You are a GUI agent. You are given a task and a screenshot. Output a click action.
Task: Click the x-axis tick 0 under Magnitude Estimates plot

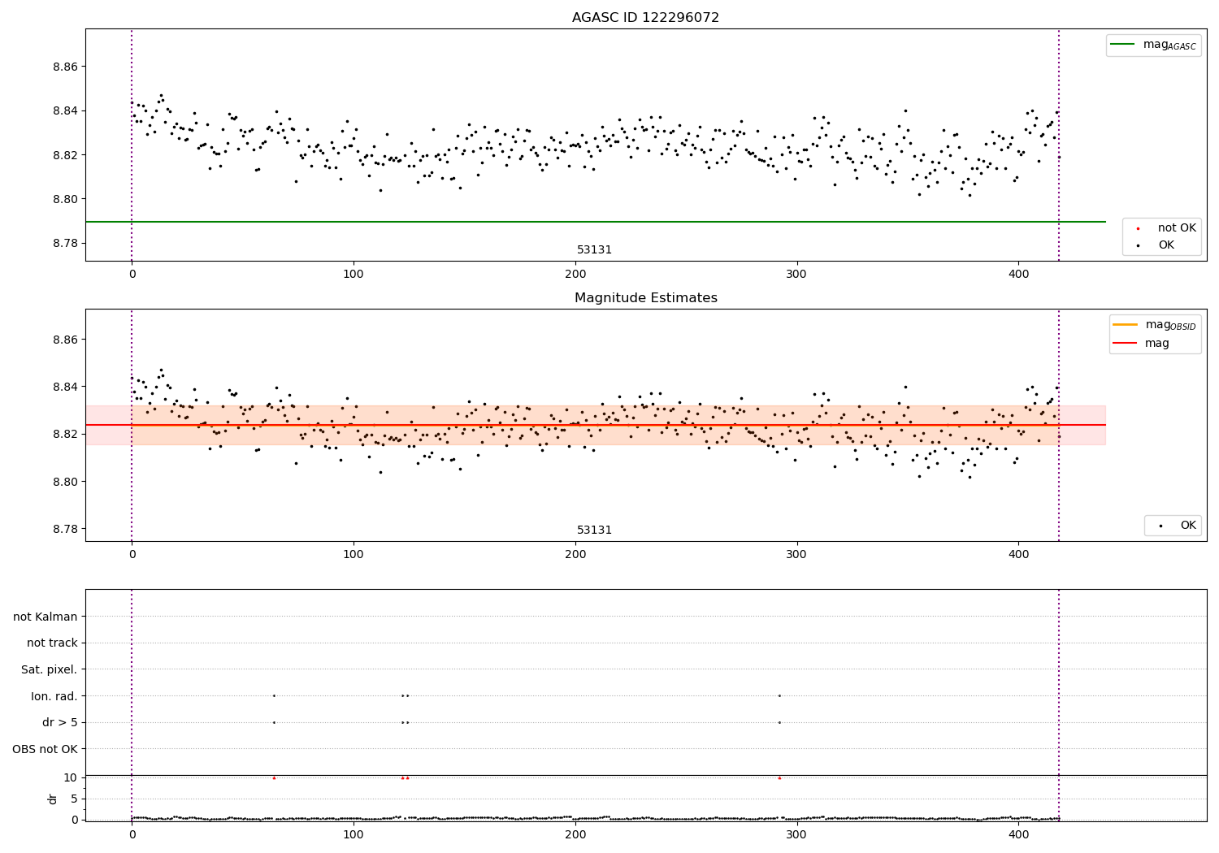(x=132, y=554)
